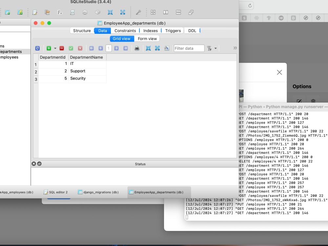Close the Status panel

34,164
